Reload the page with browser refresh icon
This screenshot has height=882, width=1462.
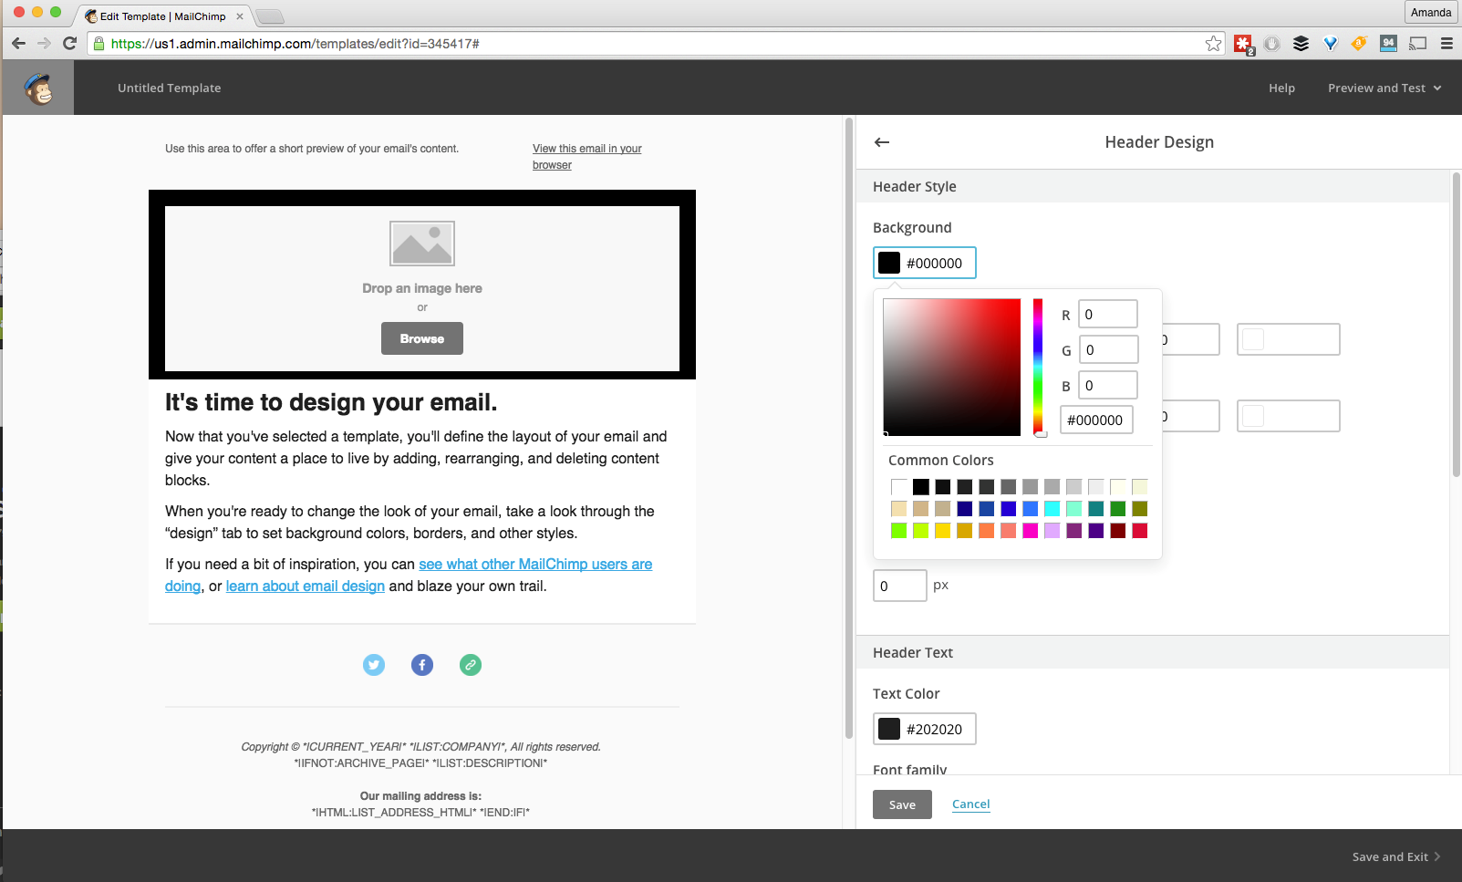69,44
